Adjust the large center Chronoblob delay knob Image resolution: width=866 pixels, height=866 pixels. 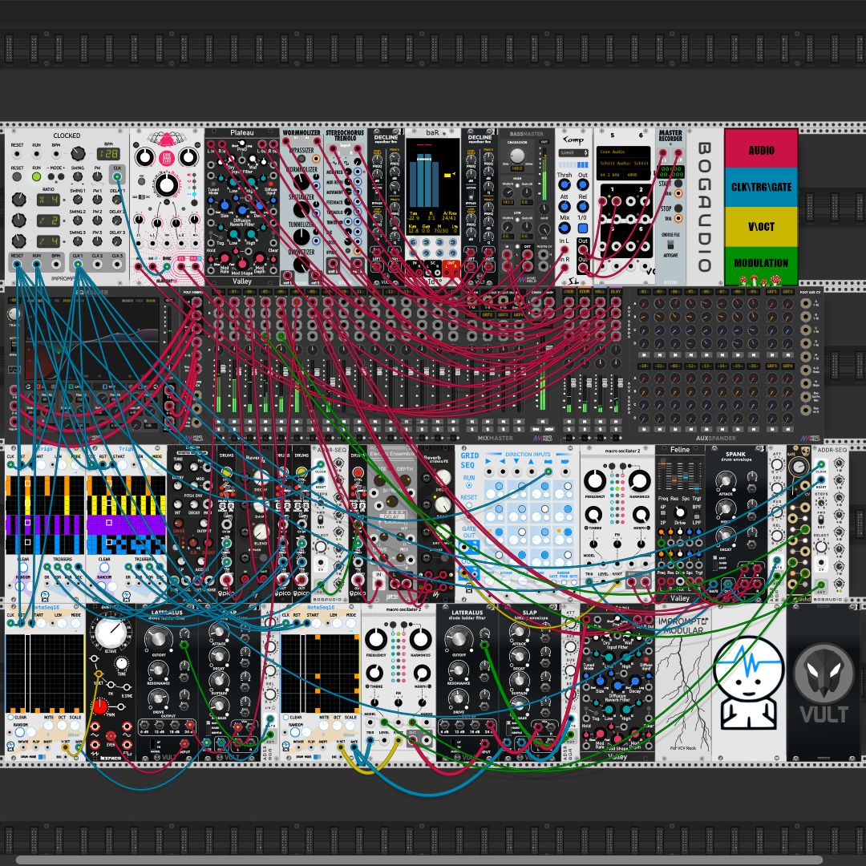pos(166,185)
